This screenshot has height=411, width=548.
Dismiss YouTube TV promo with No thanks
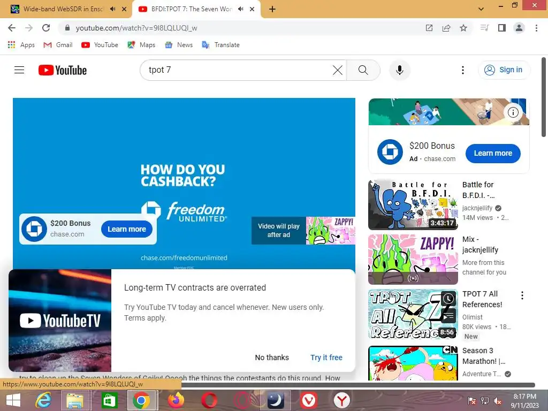click(x=272, y=357)
